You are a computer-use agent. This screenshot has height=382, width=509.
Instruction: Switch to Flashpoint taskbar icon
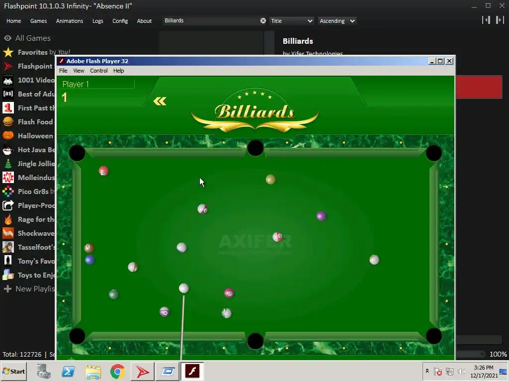143,371
